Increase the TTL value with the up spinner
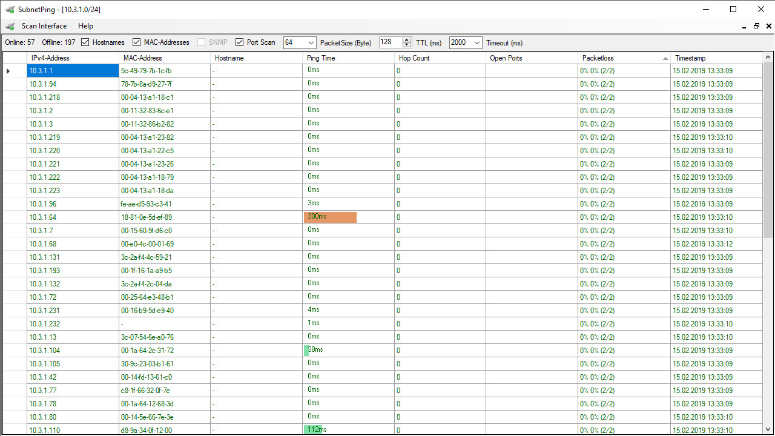Viewport: 775px width, 436px height. point(406,40)
